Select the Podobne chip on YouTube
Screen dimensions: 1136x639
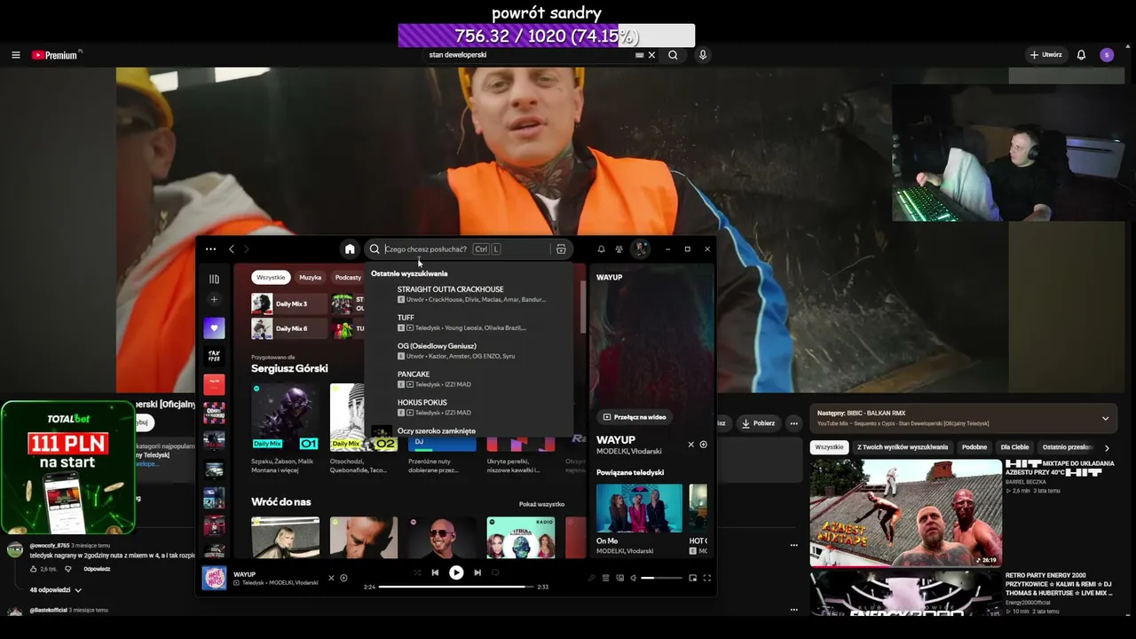click(x=974, y=447)
